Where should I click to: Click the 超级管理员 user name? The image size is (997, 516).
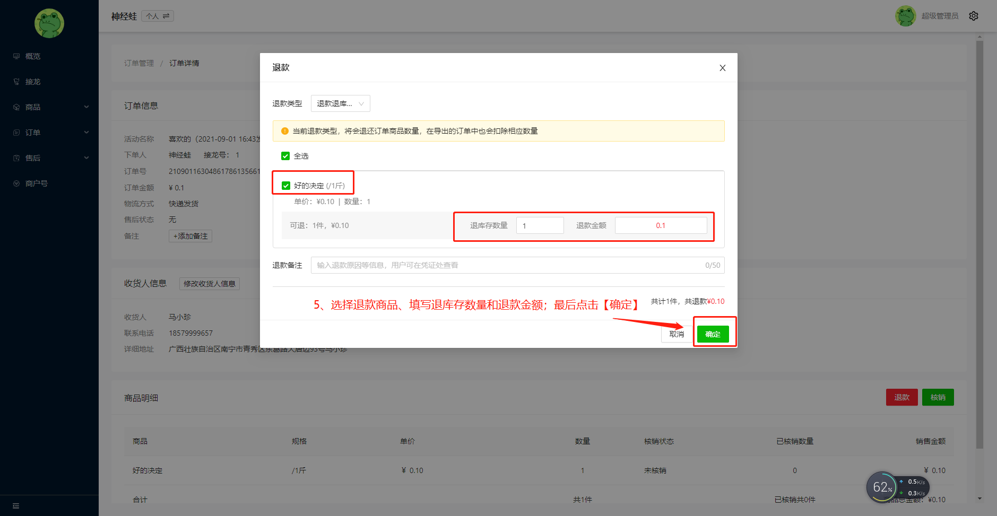point(940,16)
